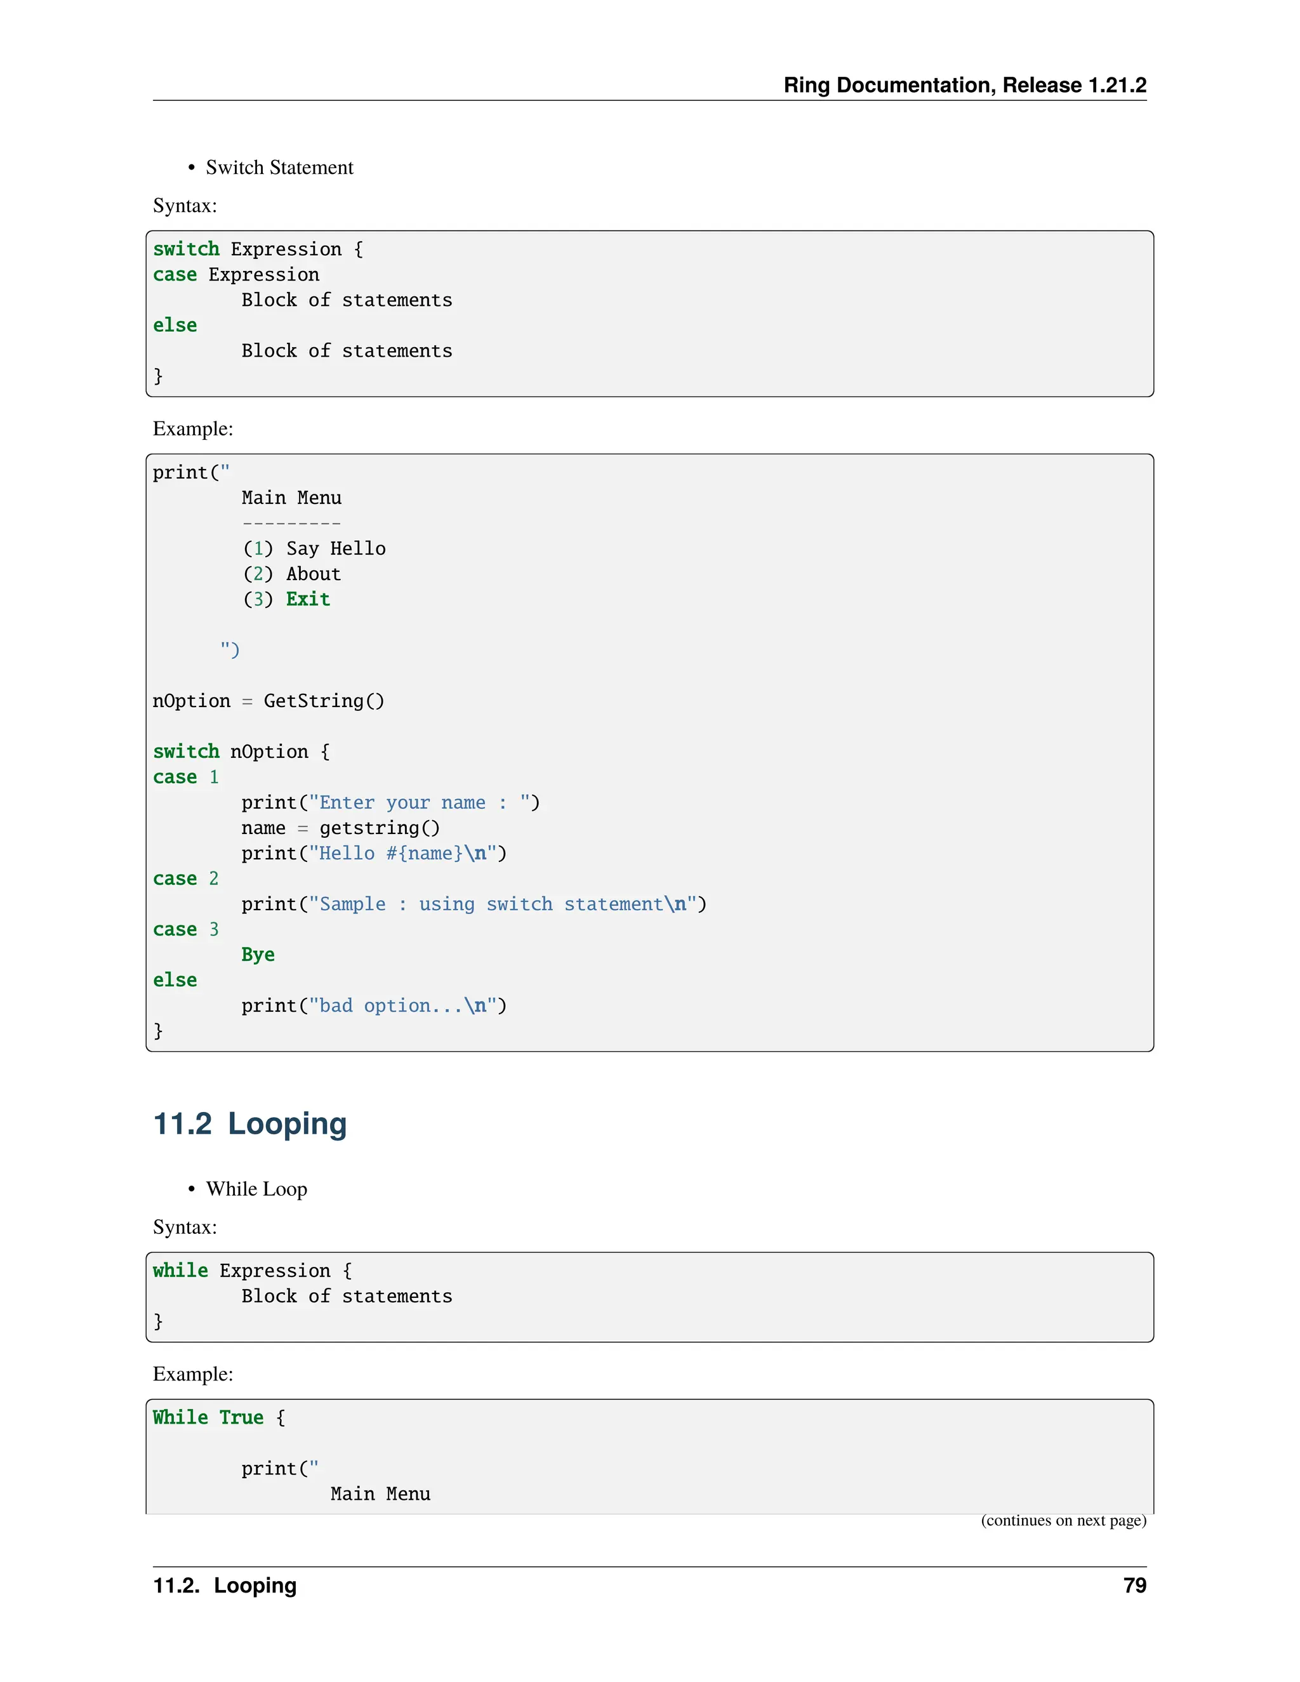The image size is (1300, 1682).
Task: Click the 'case 3' code line
Action: coord(185,930)
